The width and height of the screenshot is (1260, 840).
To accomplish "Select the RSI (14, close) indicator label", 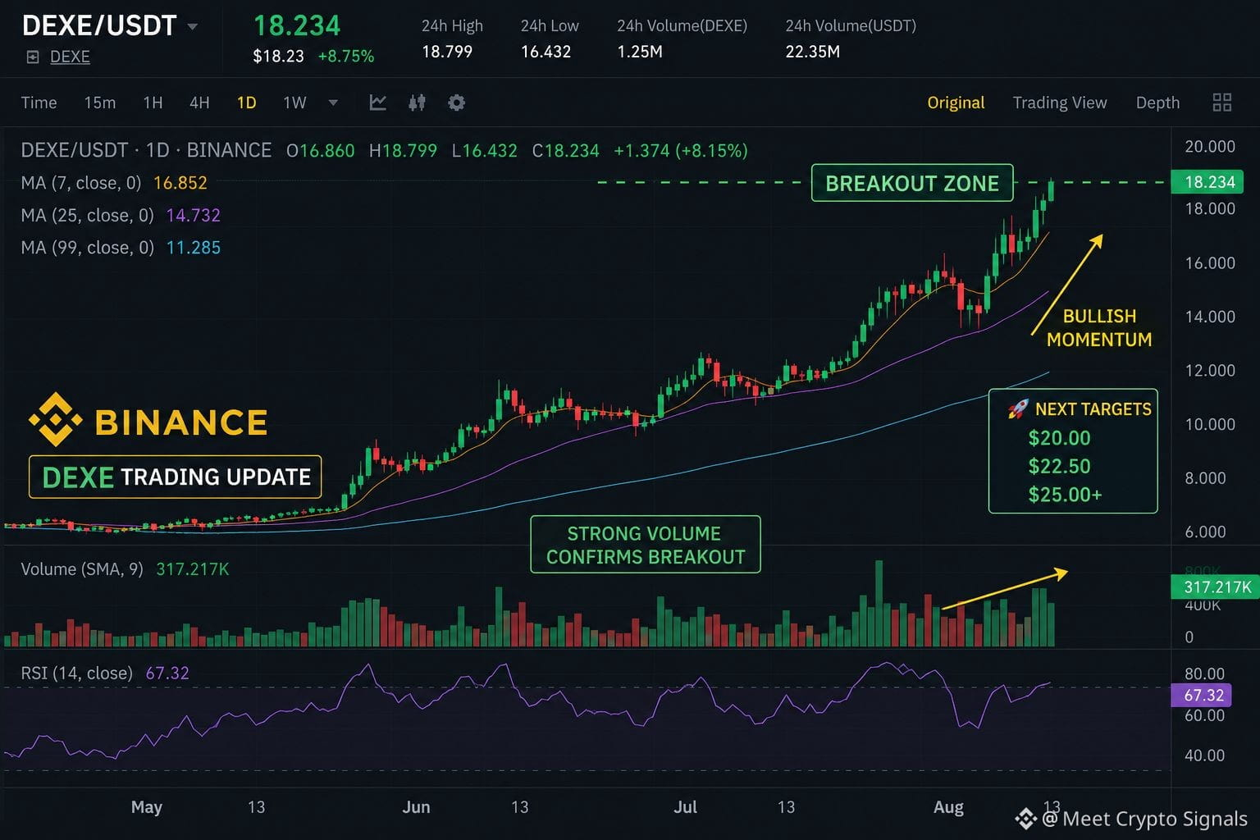I will [x=76, y=673].
